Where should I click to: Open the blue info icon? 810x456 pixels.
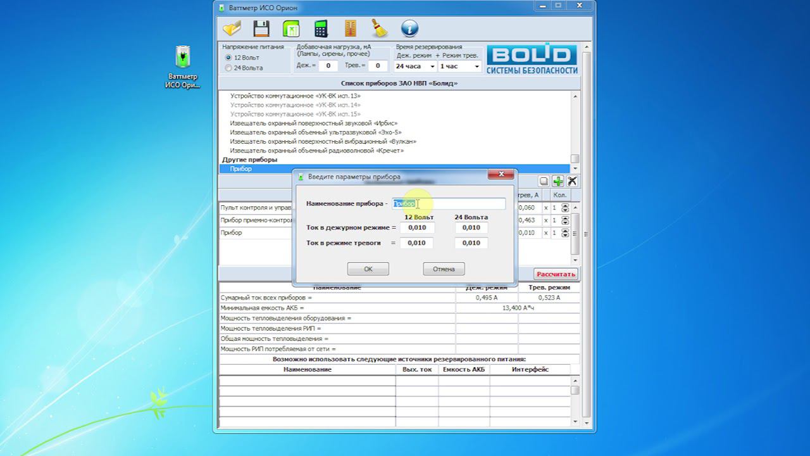point(409,28)
